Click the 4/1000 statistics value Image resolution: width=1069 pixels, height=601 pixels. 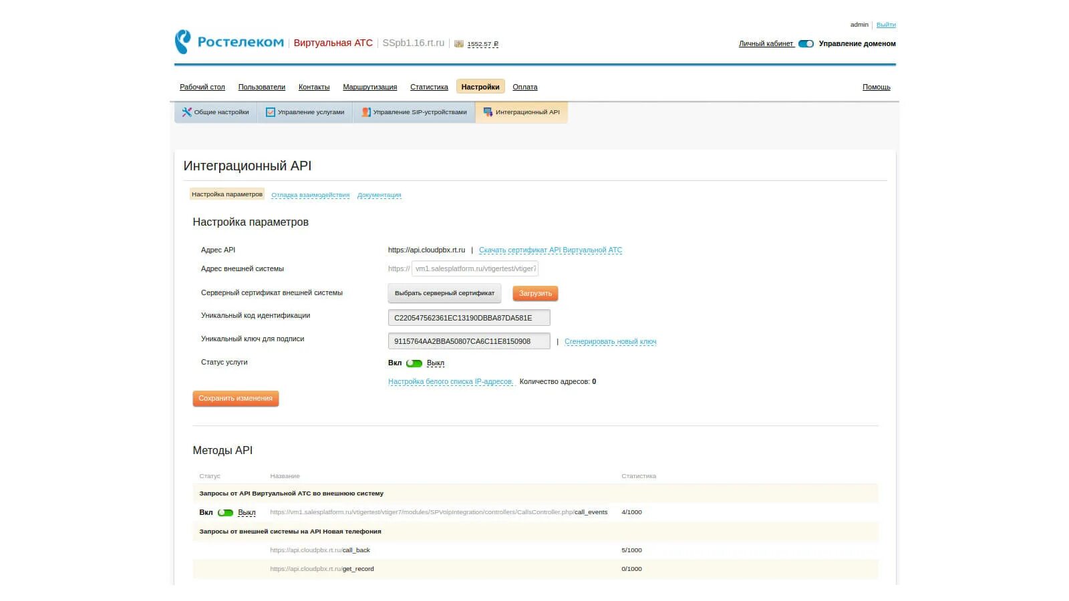coord(631,512)
